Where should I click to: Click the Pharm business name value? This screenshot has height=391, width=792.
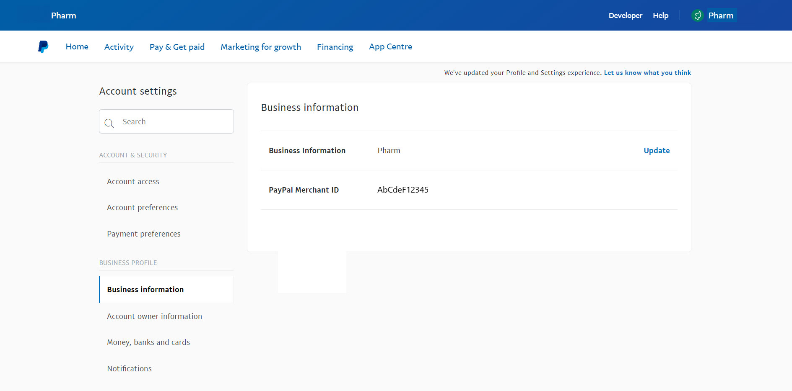point(389,150)
